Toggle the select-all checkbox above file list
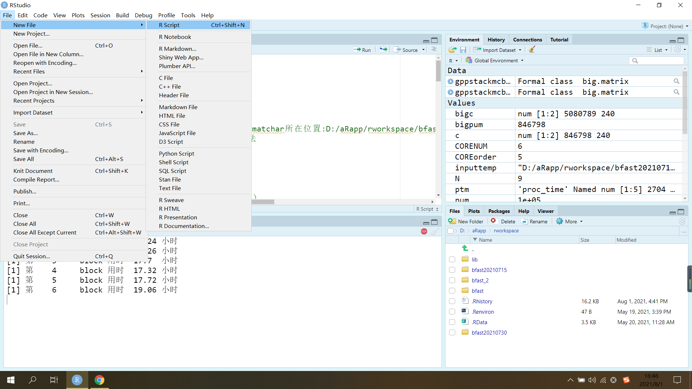Screen dimensions: 692x389 [451, 231]
